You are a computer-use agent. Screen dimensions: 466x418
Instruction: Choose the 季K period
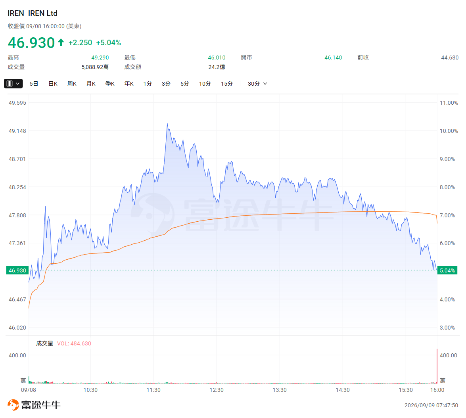coord(110,84)
